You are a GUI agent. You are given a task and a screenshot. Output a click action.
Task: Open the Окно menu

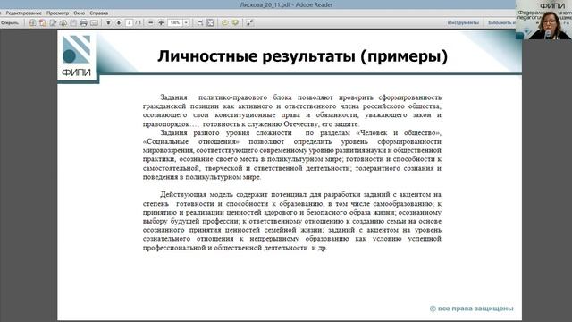(x=80, y=13)
